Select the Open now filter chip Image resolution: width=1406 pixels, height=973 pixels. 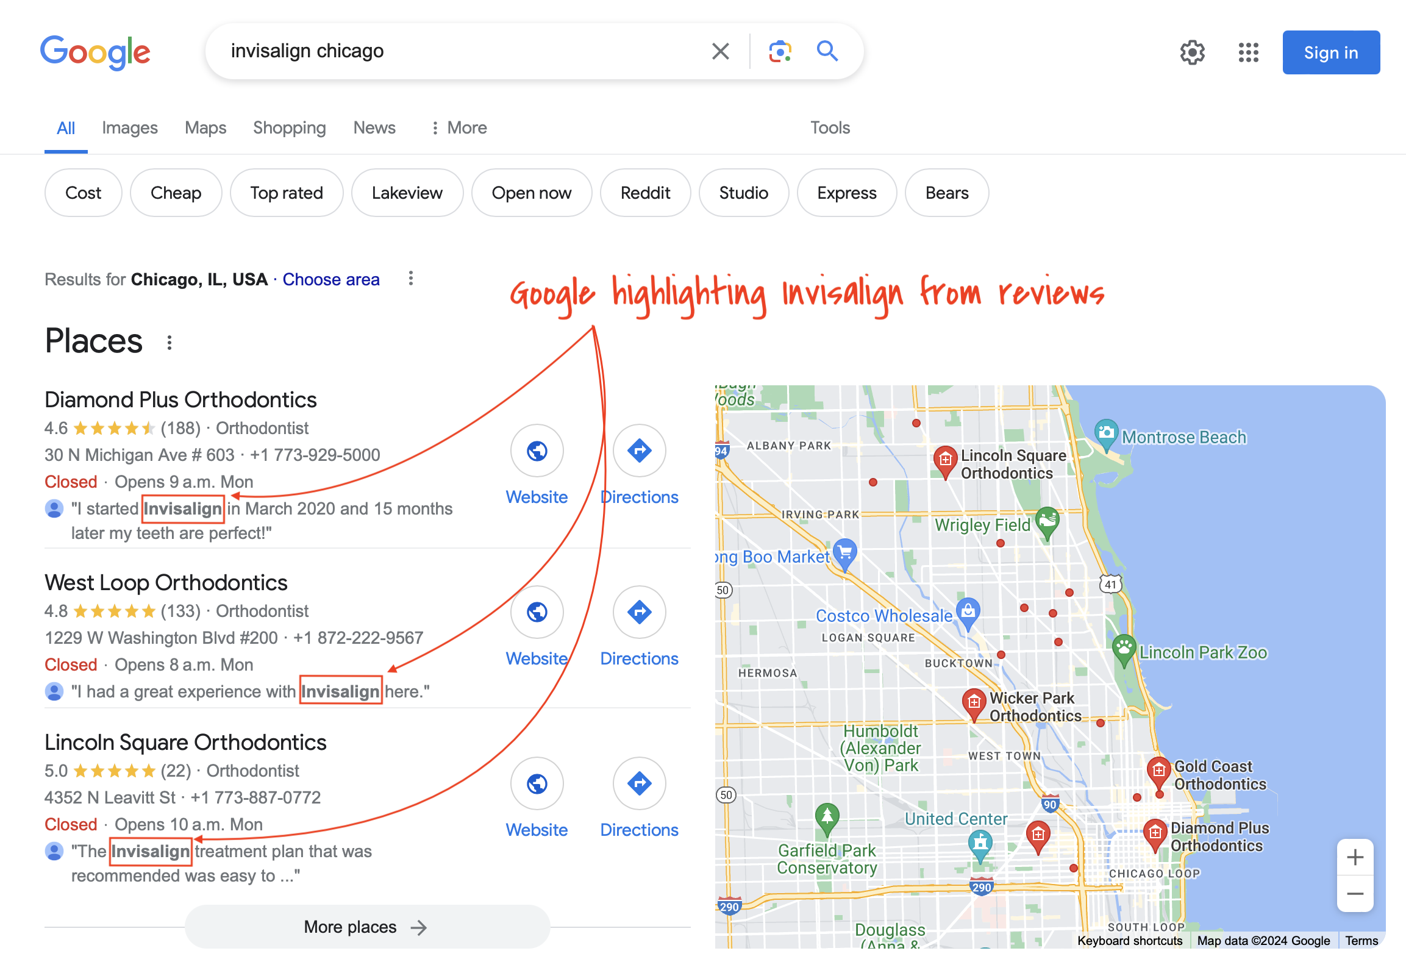531,193
